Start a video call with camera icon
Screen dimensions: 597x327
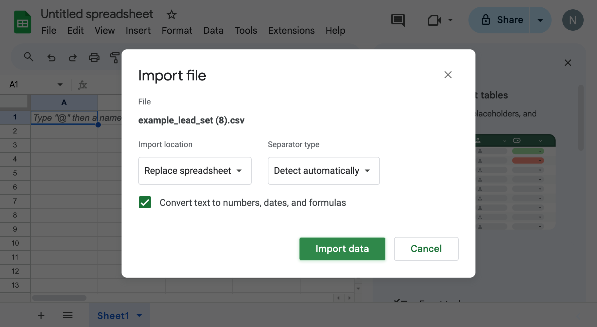tap(434, 20)
